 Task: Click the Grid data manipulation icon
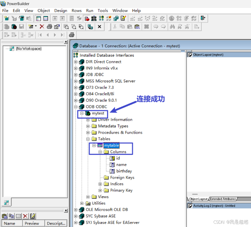tap(66, 26)
